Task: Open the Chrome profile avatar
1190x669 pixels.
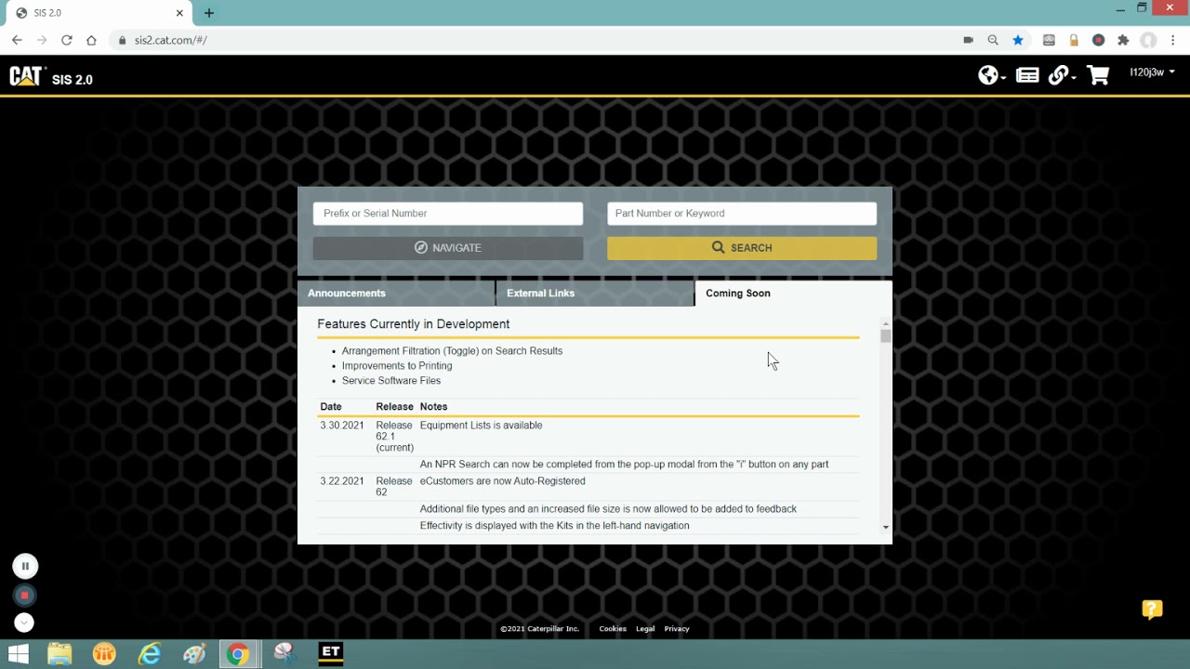Action: click(1148, 40)
